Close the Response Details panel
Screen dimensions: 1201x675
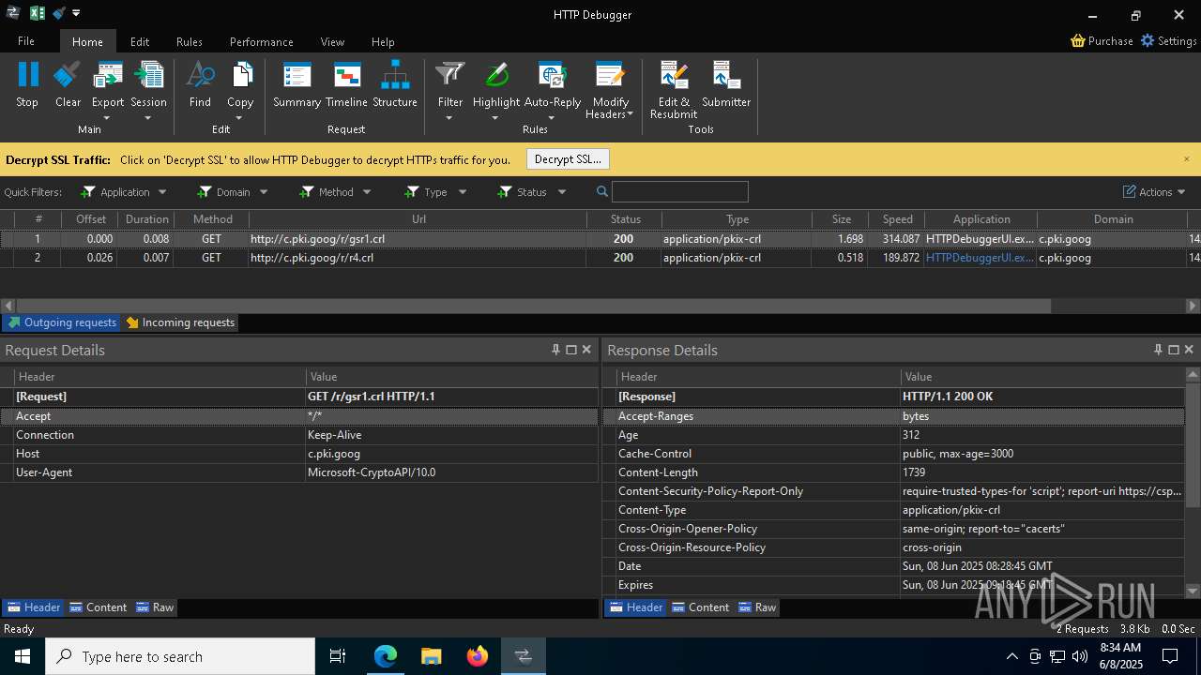pos(1189,350)
